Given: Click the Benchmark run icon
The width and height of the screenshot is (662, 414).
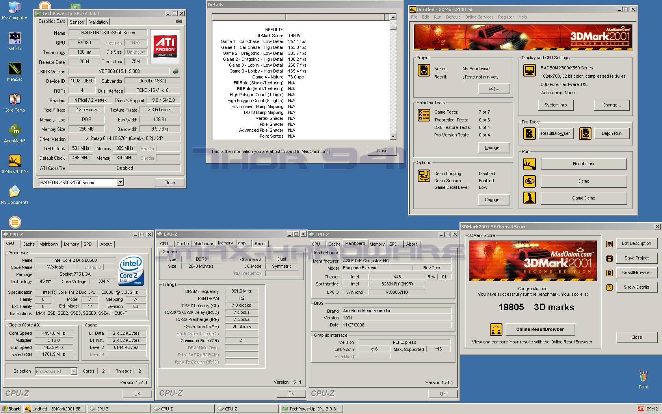Looking at the screenshot, I should (529, 164).
